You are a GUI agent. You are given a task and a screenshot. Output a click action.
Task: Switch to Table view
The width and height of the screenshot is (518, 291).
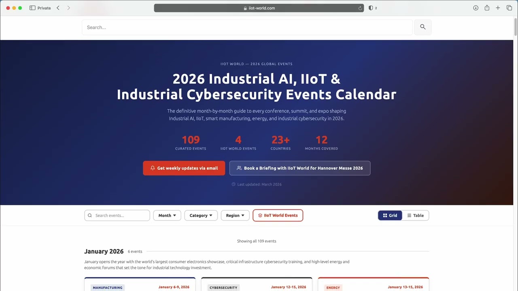click(x=416, y=215)
